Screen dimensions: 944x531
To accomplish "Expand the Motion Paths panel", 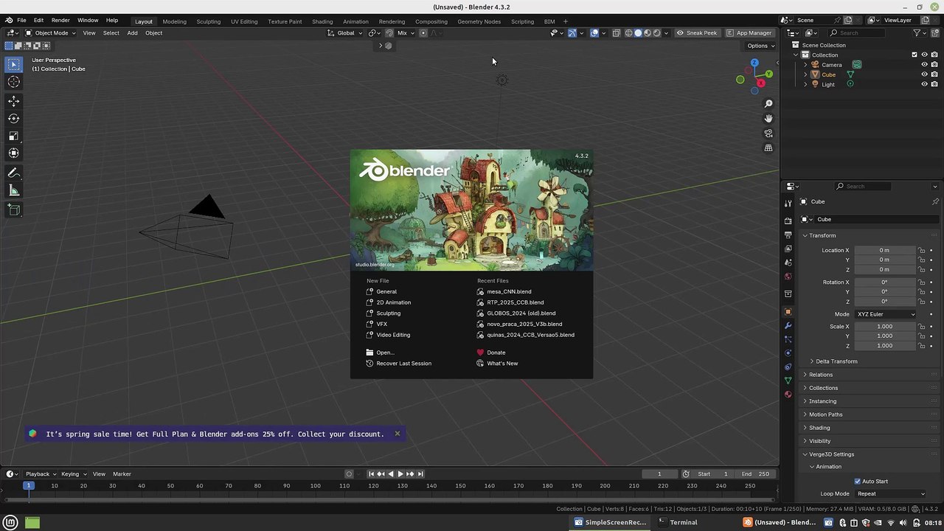I will [x=825, y=414].
